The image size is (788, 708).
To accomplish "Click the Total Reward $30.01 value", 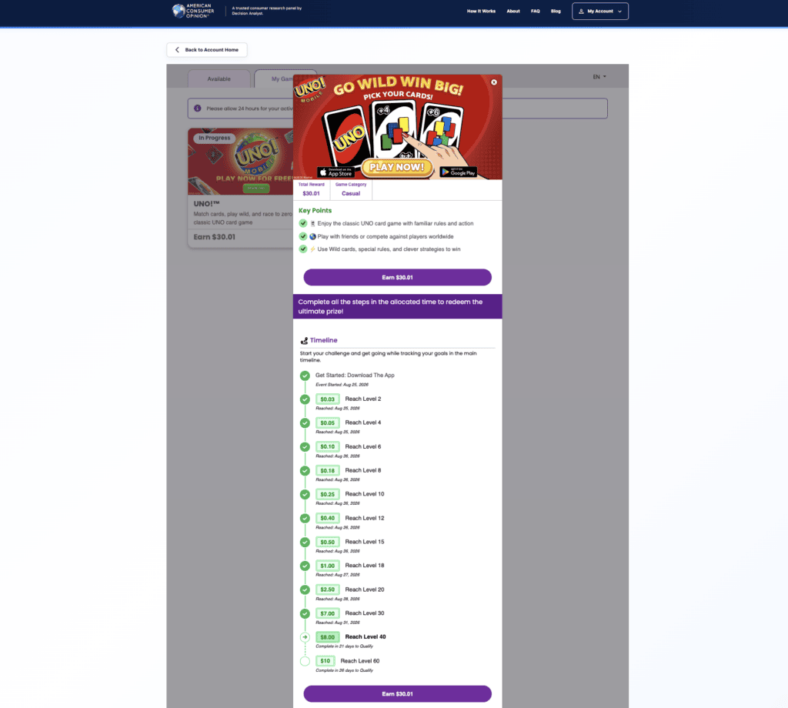I will pos(311,193).
